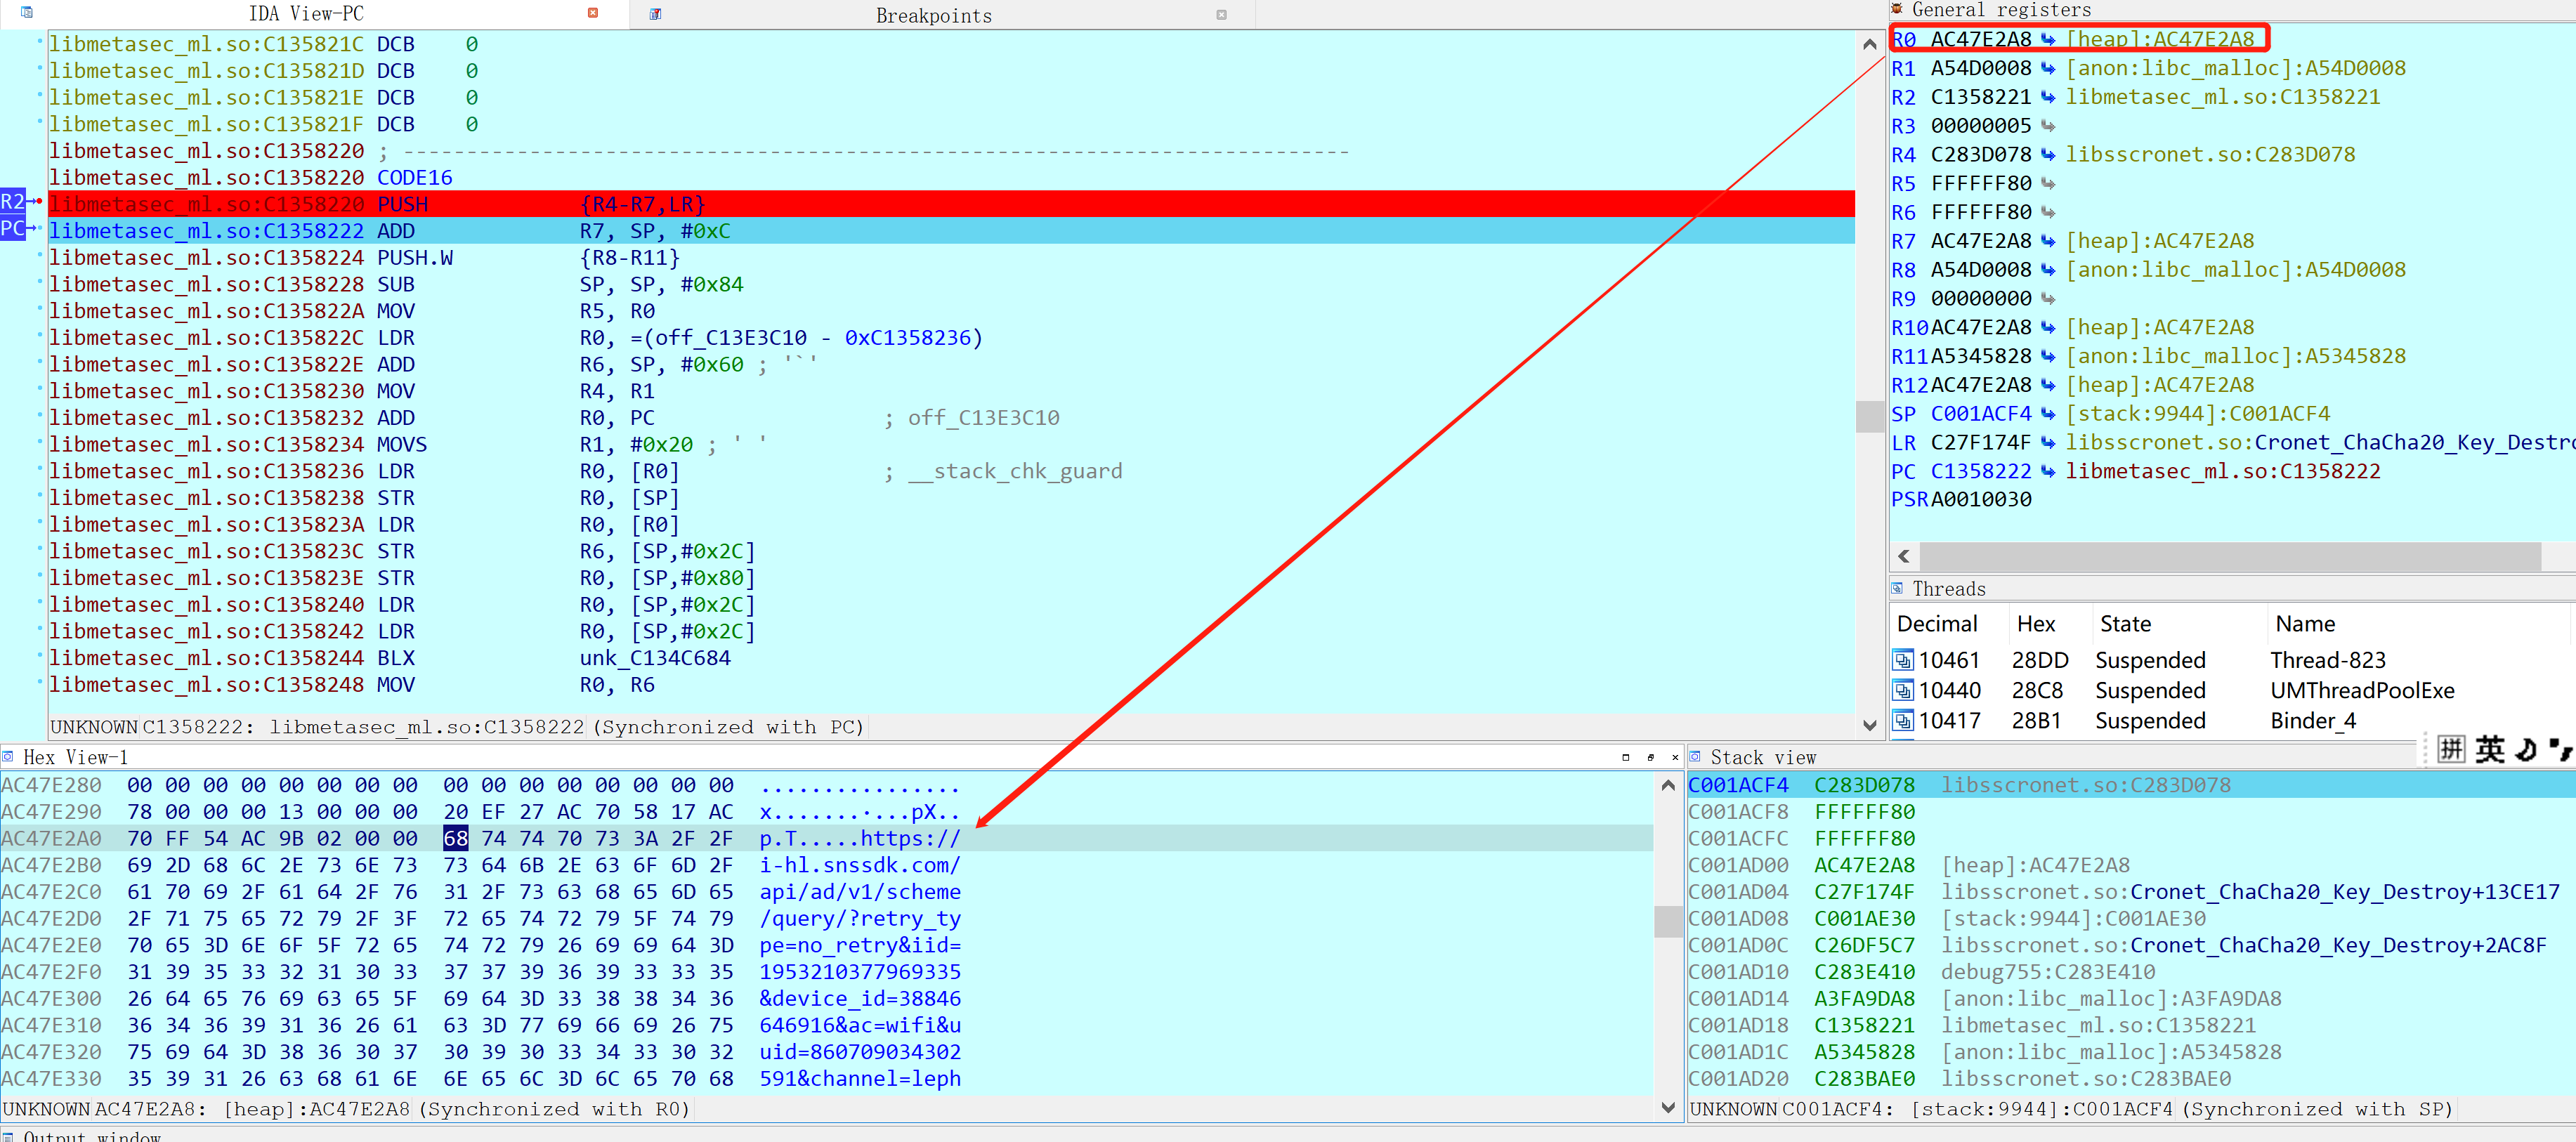Toggle the IME English/Chinese indicator
Screen dimensions: 2576x1142
tap(2490, 748)
